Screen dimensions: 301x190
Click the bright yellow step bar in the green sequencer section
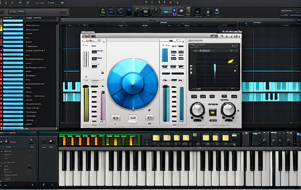(x=115, y=141)
